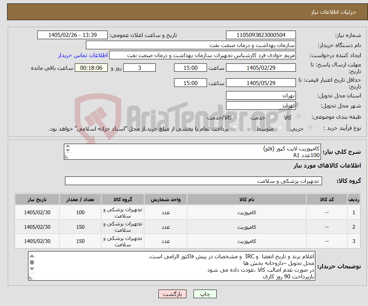The width and height of the screenshot is (368, 306).
Task: Click the بازگشت (back) button
Action: pos(172,294)
